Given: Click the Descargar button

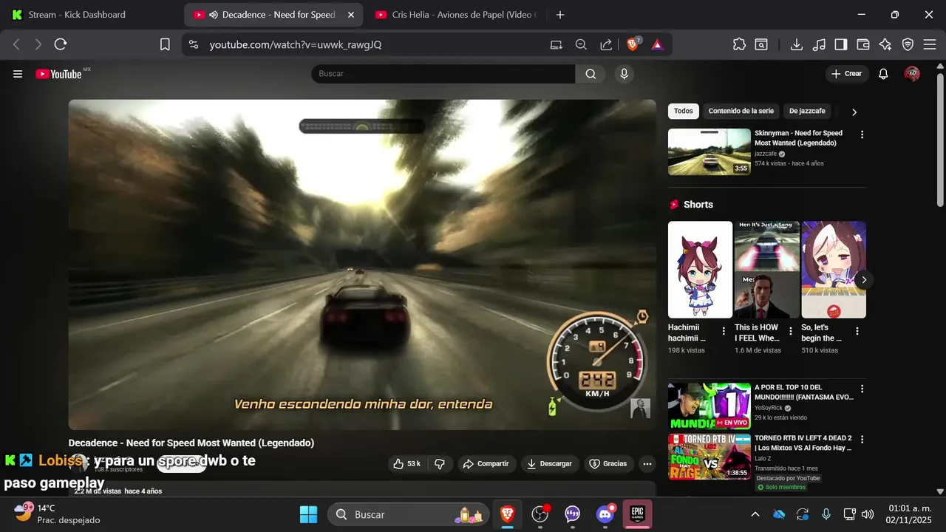Looking at the screenshot, I should [x=550, y=464].
